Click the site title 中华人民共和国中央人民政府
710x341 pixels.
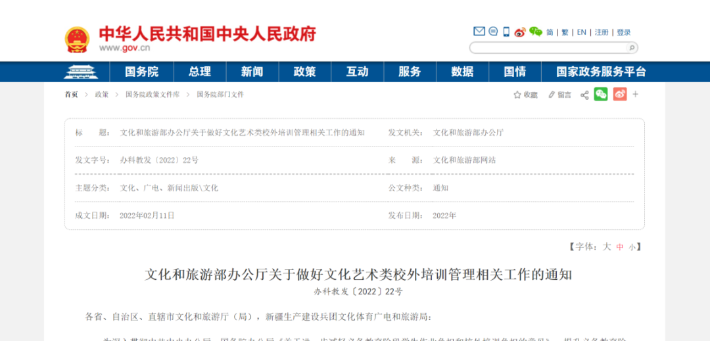tap(207, 34)
